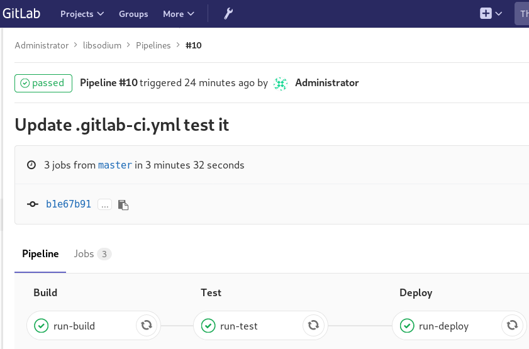Image resolution: width=529 pixels, height=349 pixels.
Task: Expand the commit description ellipsis
Action: tap(104, 204)
